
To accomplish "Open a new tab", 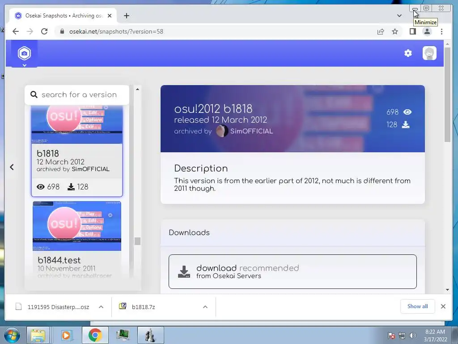I will tap(127, 16).
